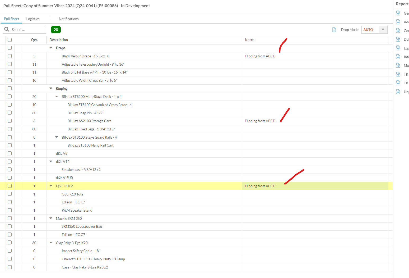Tick the select-all checkbox in the header row
The height and width of the screenshot is (278, 409).
(10, 40)
